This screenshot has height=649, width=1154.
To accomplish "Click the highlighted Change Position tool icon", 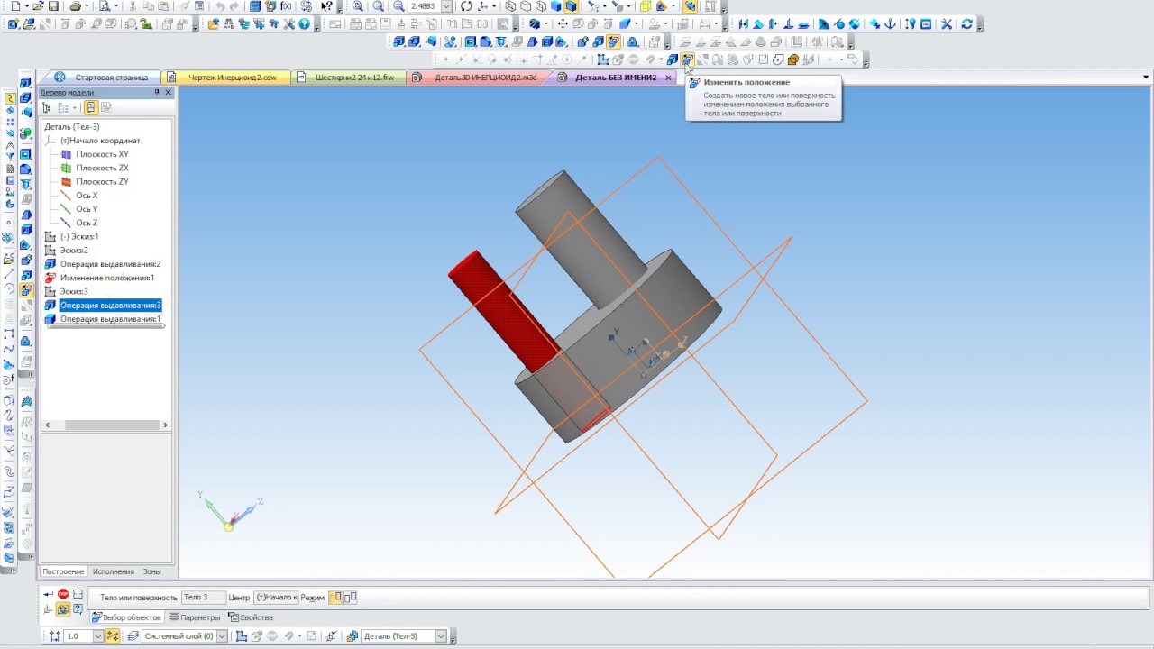I will pyautogui.click(x=687, y=59).
